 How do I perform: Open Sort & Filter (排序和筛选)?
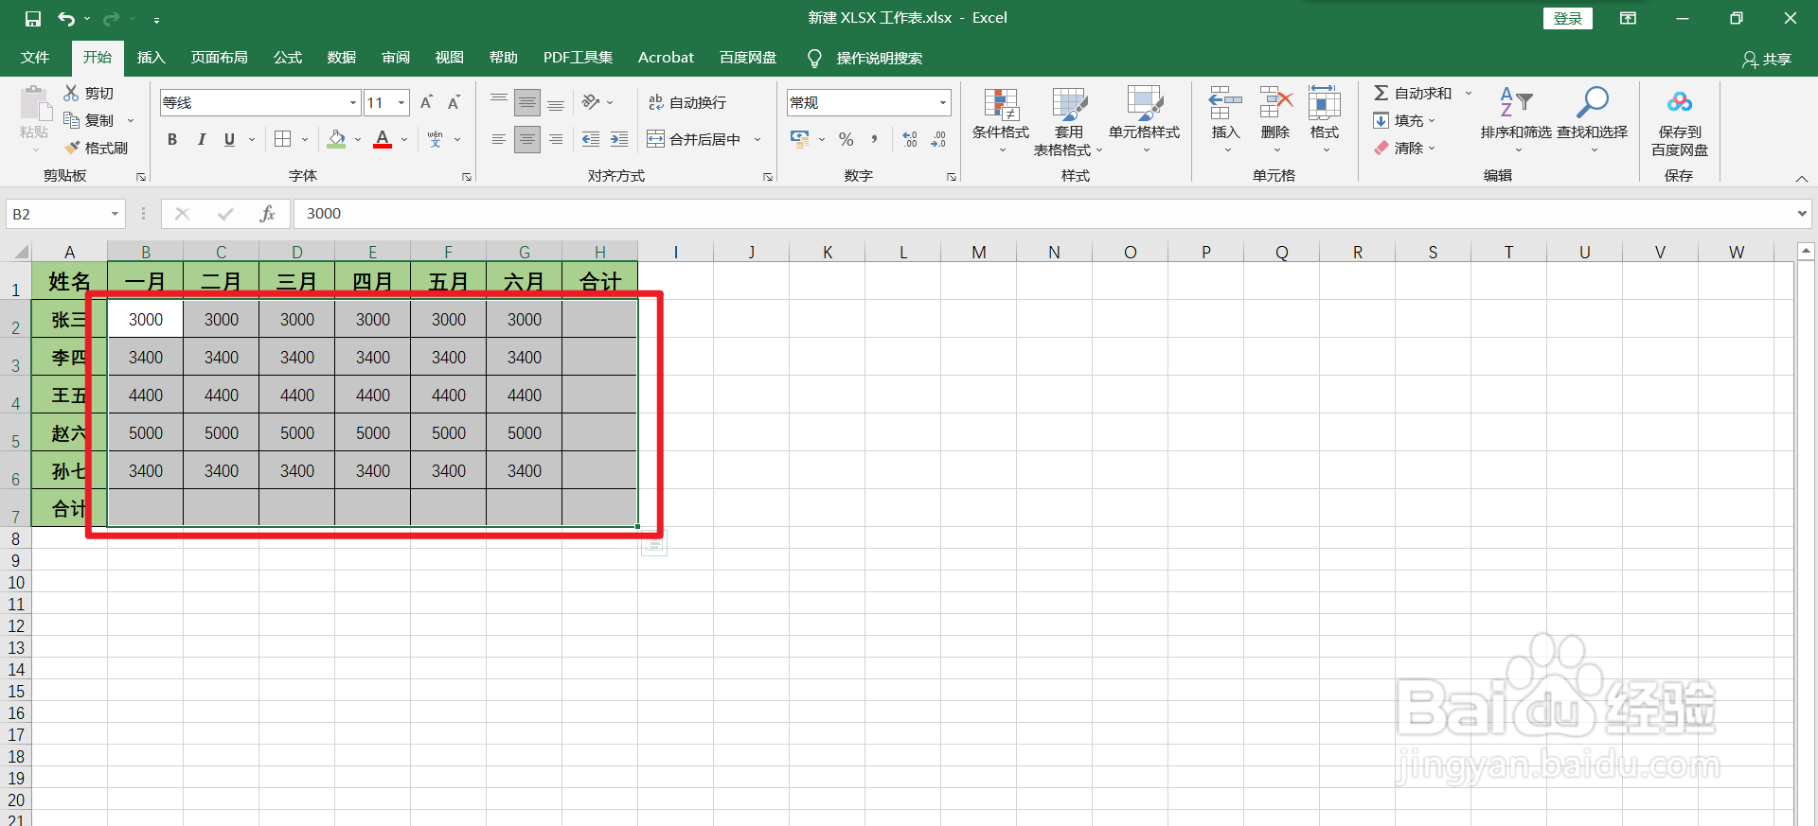coord(1516,121)
